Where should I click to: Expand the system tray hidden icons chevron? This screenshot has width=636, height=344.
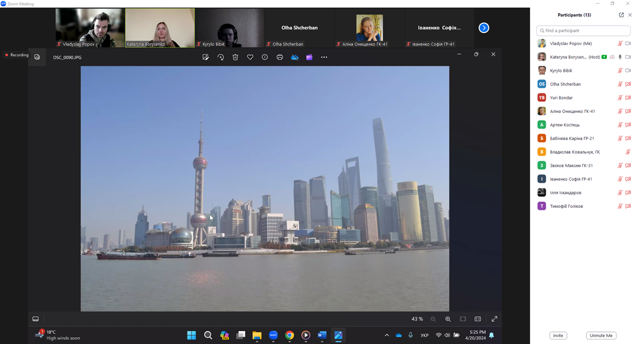[387, 335]
